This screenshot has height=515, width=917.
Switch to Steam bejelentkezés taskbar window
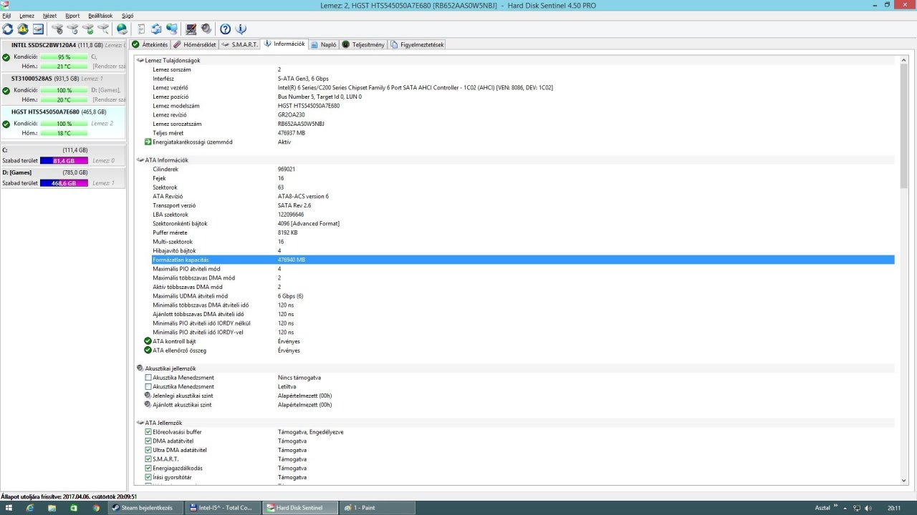coord(146,508)
